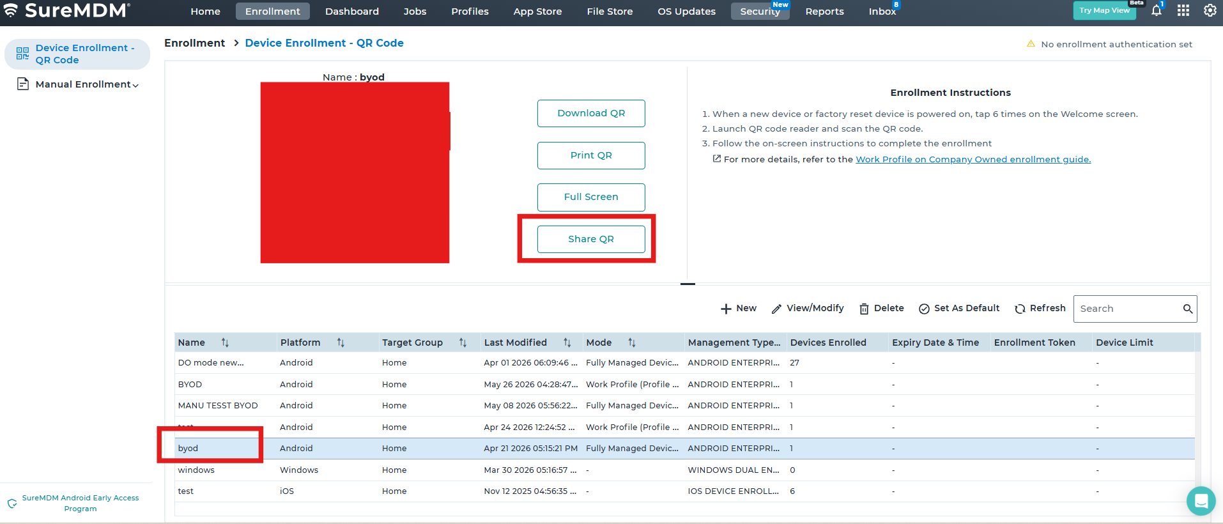Sort by Target Group column arrows

[463, 343]
